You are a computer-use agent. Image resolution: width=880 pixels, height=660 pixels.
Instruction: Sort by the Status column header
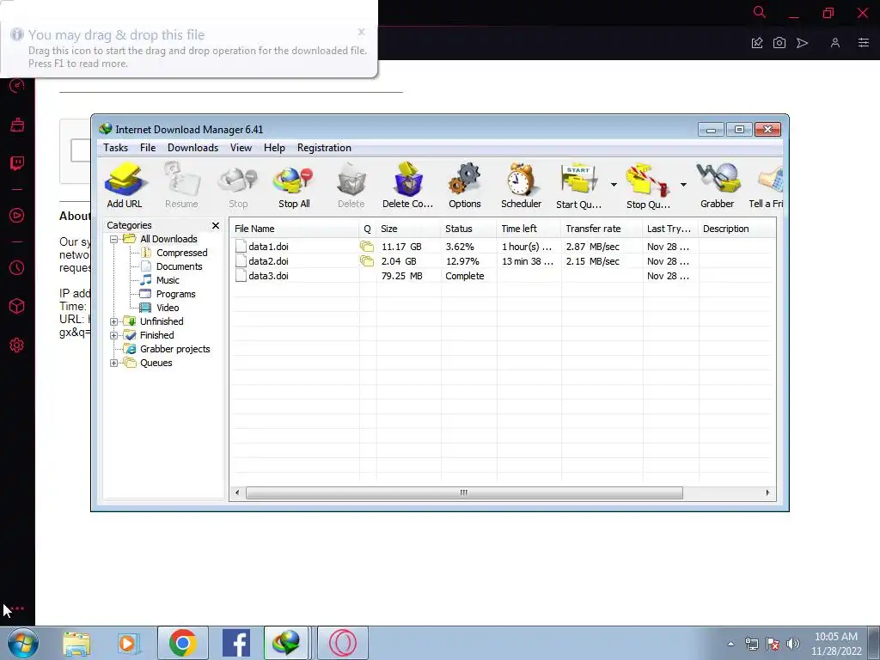coord(468,229)
